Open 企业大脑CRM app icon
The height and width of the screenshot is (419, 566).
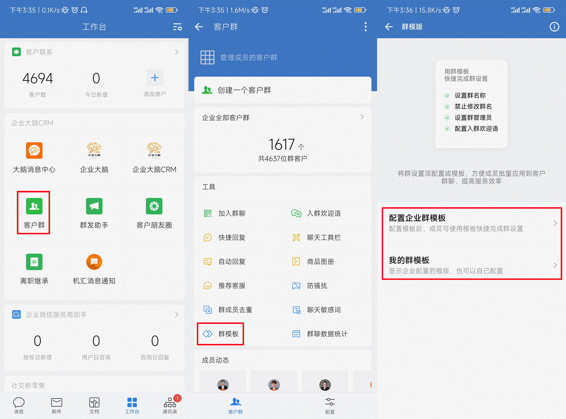point(154,150)
